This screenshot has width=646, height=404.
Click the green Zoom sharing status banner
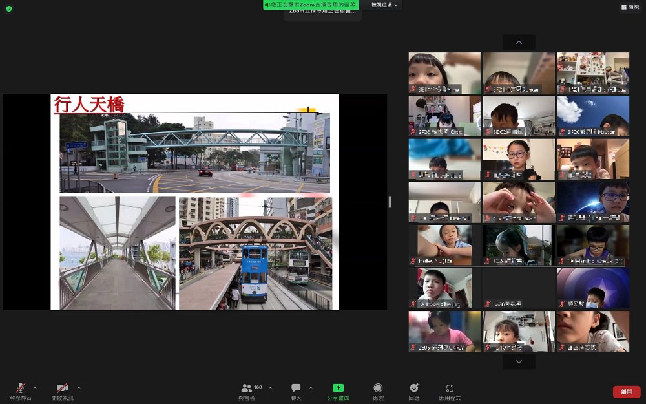click(x=311, y=5)
